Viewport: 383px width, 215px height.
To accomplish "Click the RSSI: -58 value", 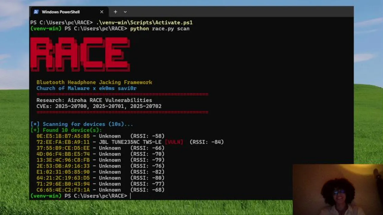I will click(147, 136).
